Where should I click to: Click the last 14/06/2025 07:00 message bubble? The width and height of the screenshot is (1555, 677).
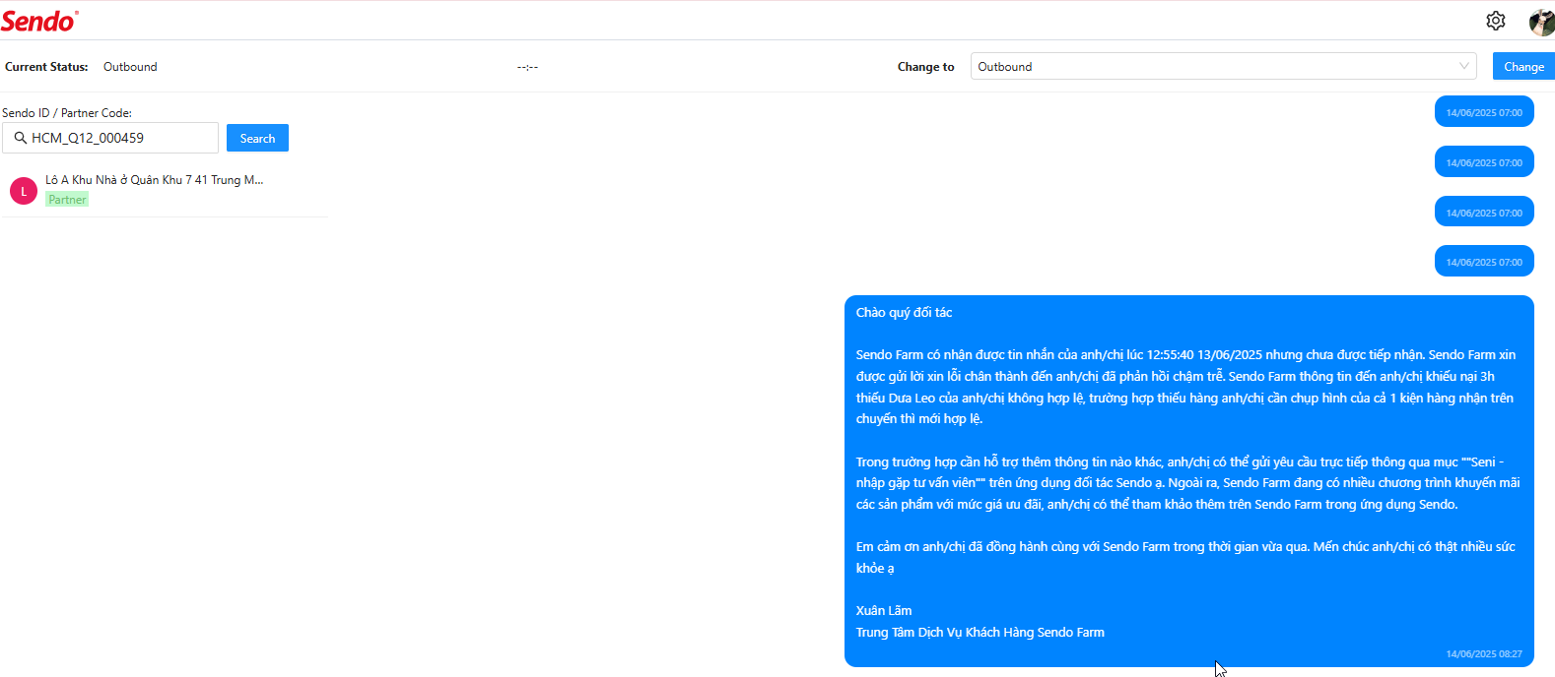pos(1484,262)
